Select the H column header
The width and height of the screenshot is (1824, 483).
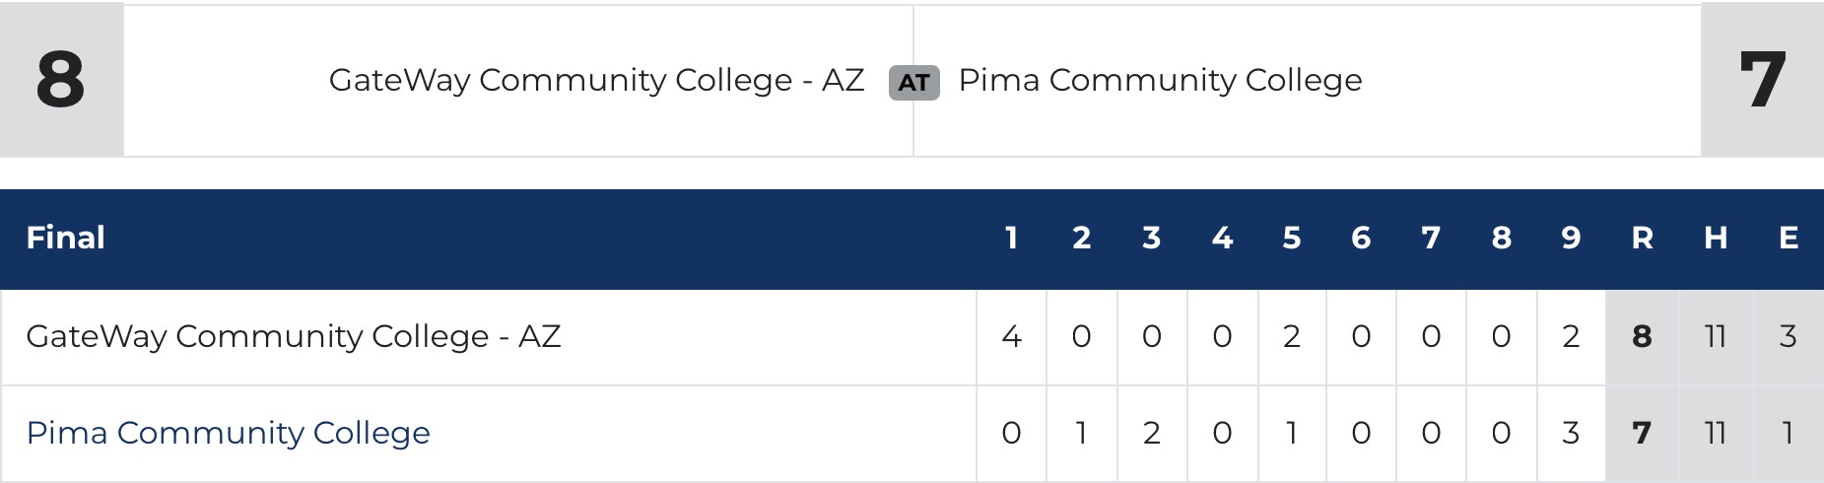pyautogui.click(x=1716, y=238)
